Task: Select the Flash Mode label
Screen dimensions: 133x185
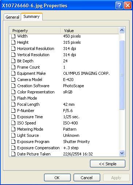Action: 27,98
